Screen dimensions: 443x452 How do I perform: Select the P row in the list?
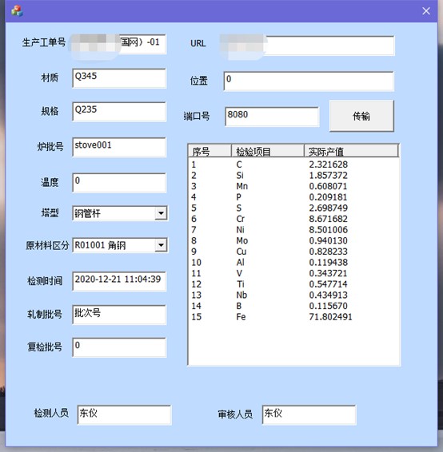[293, 197]
